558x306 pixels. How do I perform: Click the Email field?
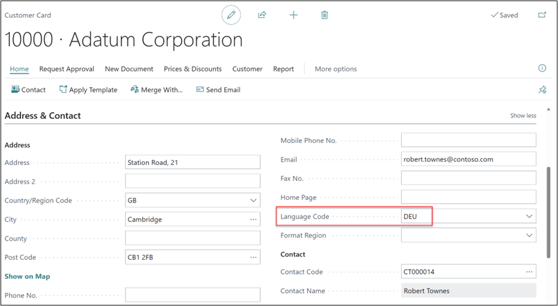469,159
